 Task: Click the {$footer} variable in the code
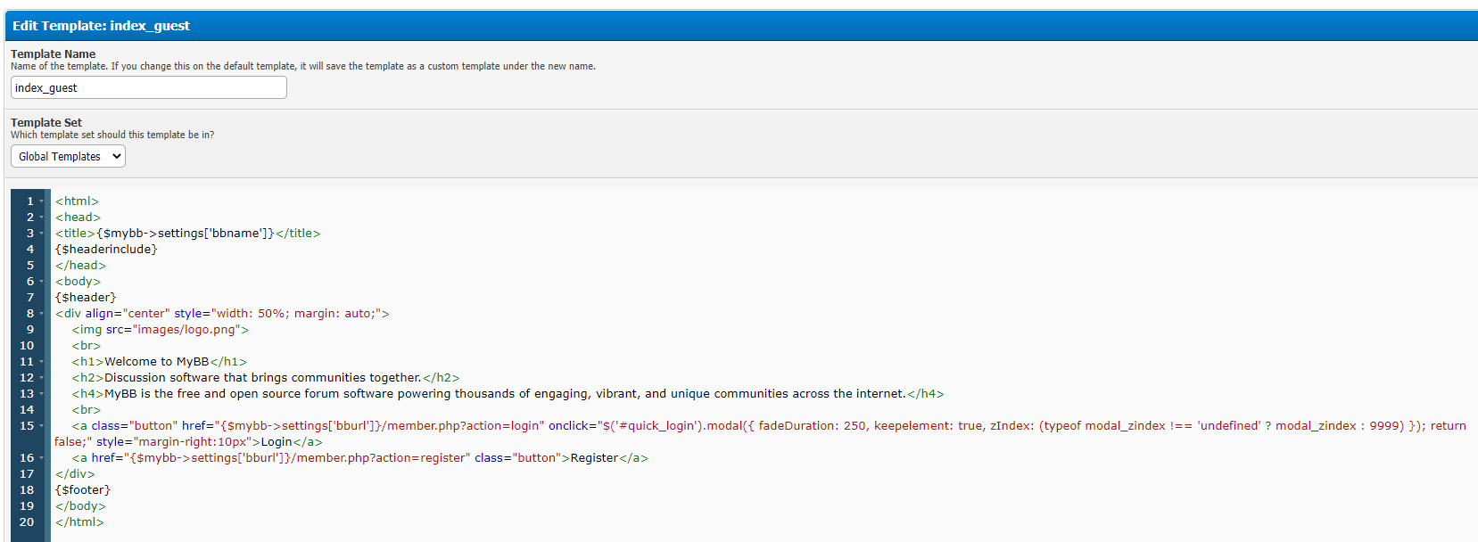pos(83,490)
